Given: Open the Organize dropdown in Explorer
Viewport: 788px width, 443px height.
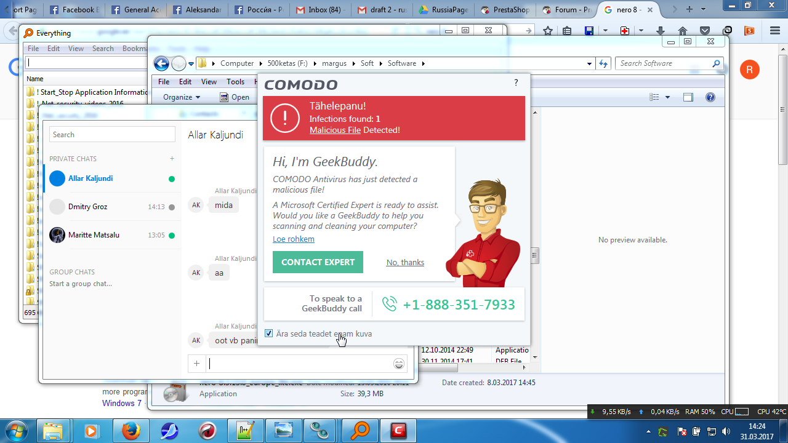Looking at the screenshot, I should [182, 97].
